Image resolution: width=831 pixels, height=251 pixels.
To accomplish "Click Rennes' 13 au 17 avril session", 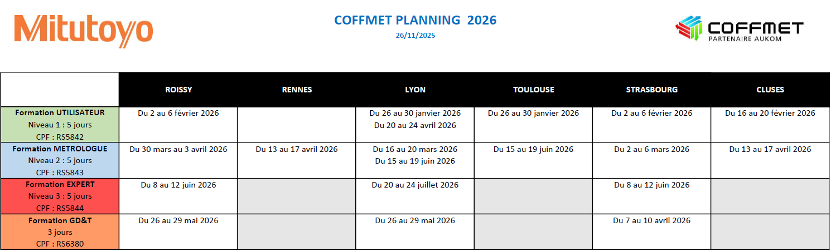I will point(297,149).
